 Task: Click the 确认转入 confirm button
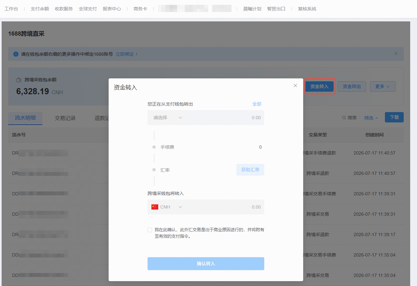coord(206,264)
